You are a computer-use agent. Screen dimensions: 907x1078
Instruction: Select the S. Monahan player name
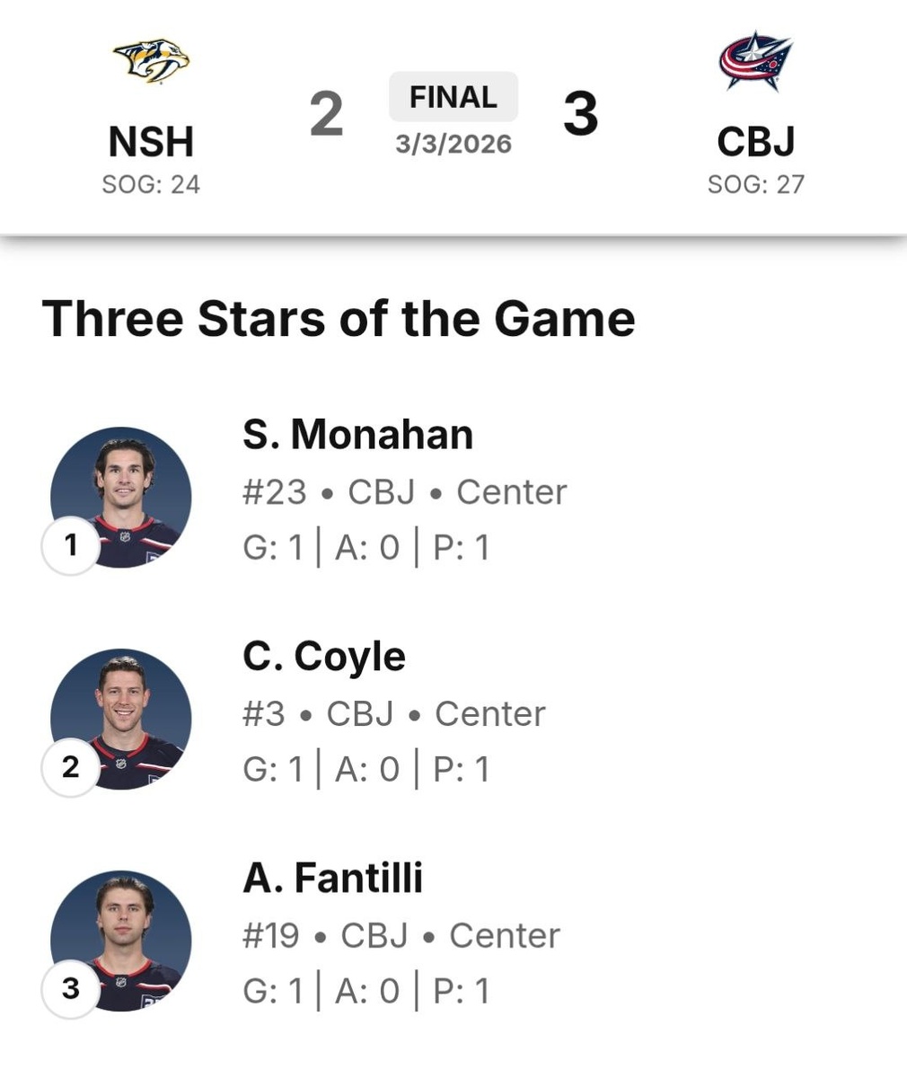(357, 435)
